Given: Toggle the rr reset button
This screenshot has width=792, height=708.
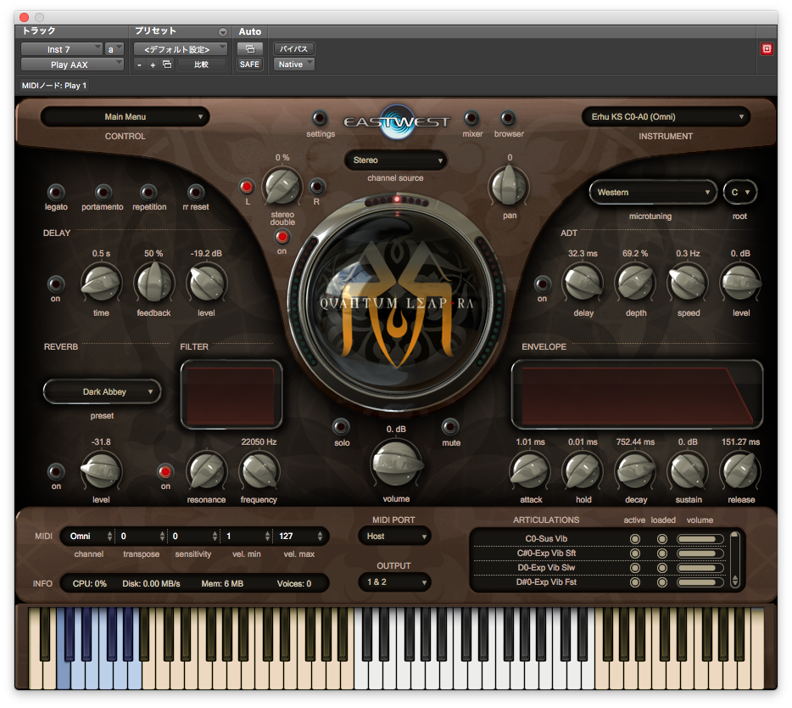Looking at the screenshot, I should (x=196, y=192).
